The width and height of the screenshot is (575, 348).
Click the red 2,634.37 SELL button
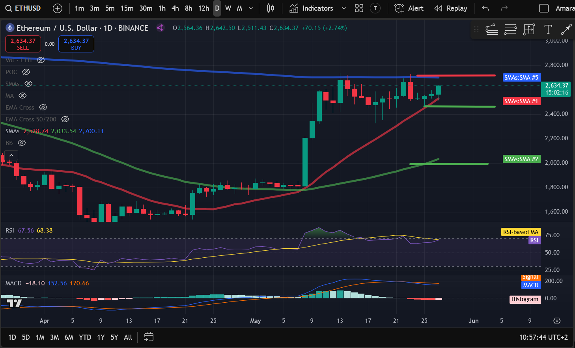(23, 44)
